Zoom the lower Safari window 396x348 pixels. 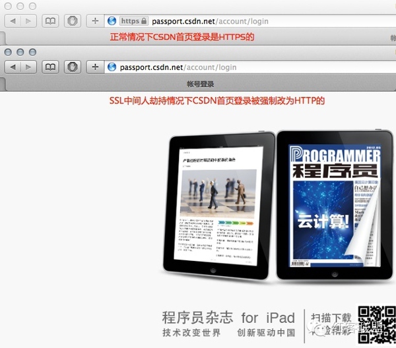point(32,52)
